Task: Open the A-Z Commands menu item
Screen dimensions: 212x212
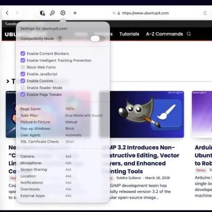Action: (164, 34)
